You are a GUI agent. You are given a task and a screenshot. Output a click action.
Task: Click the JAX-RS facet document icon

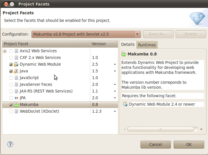pos(16,91)
